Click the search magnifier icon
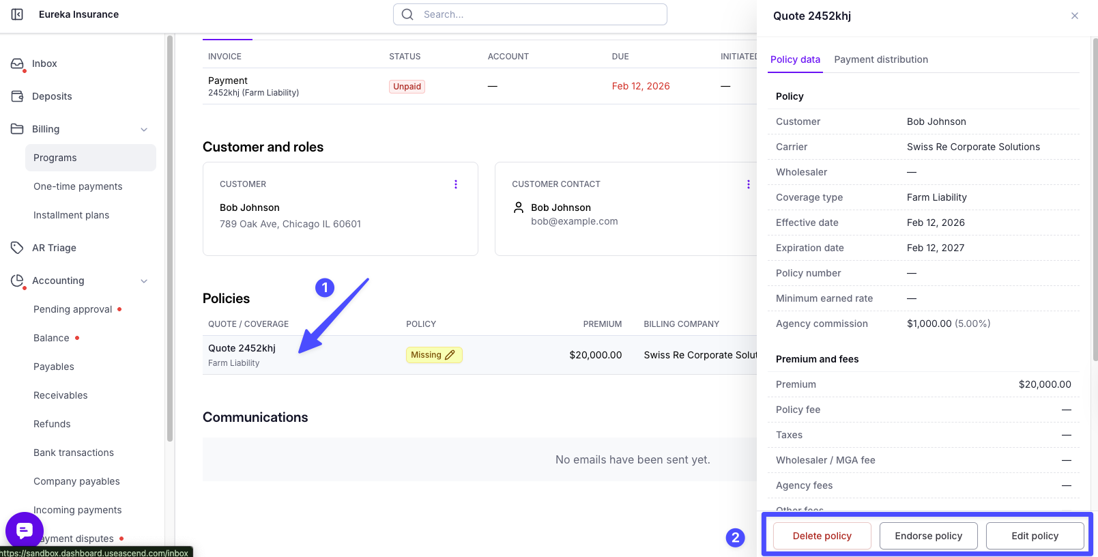Viewport: 1098px width, 557px height. 407,14
